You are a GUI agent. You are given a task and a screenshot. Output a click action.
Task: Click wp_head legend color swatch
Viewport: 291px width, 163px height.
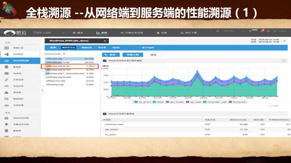[187, 102]
